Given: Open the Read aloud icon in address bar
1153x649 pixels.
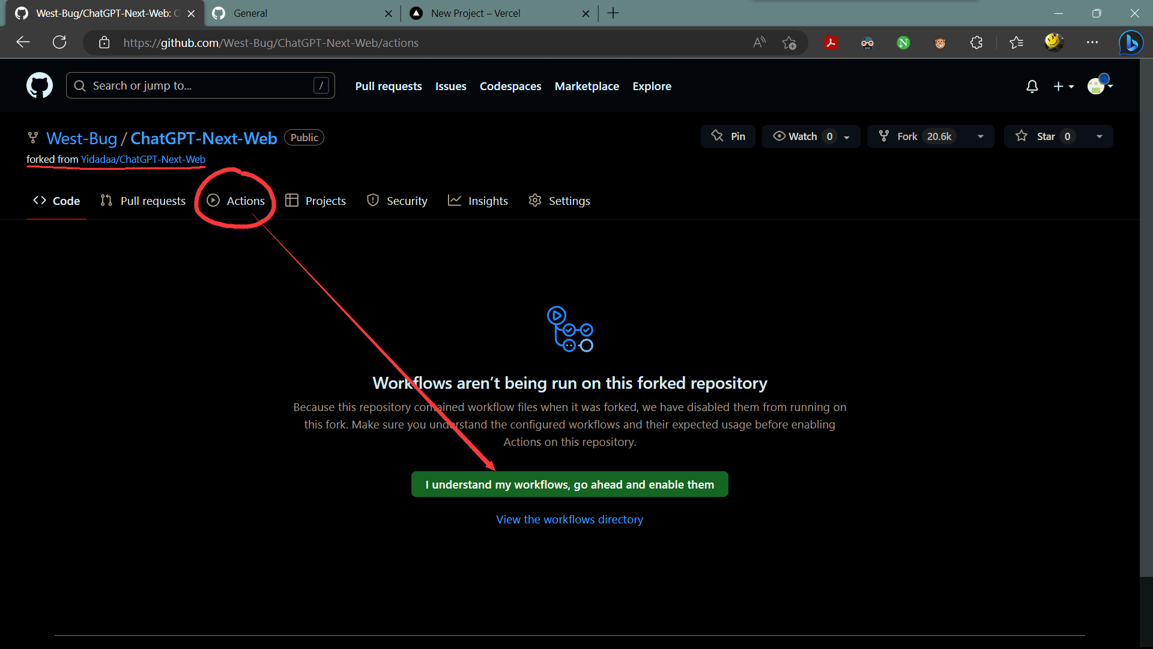Looking at the screenshot, I should coord(759,43).
